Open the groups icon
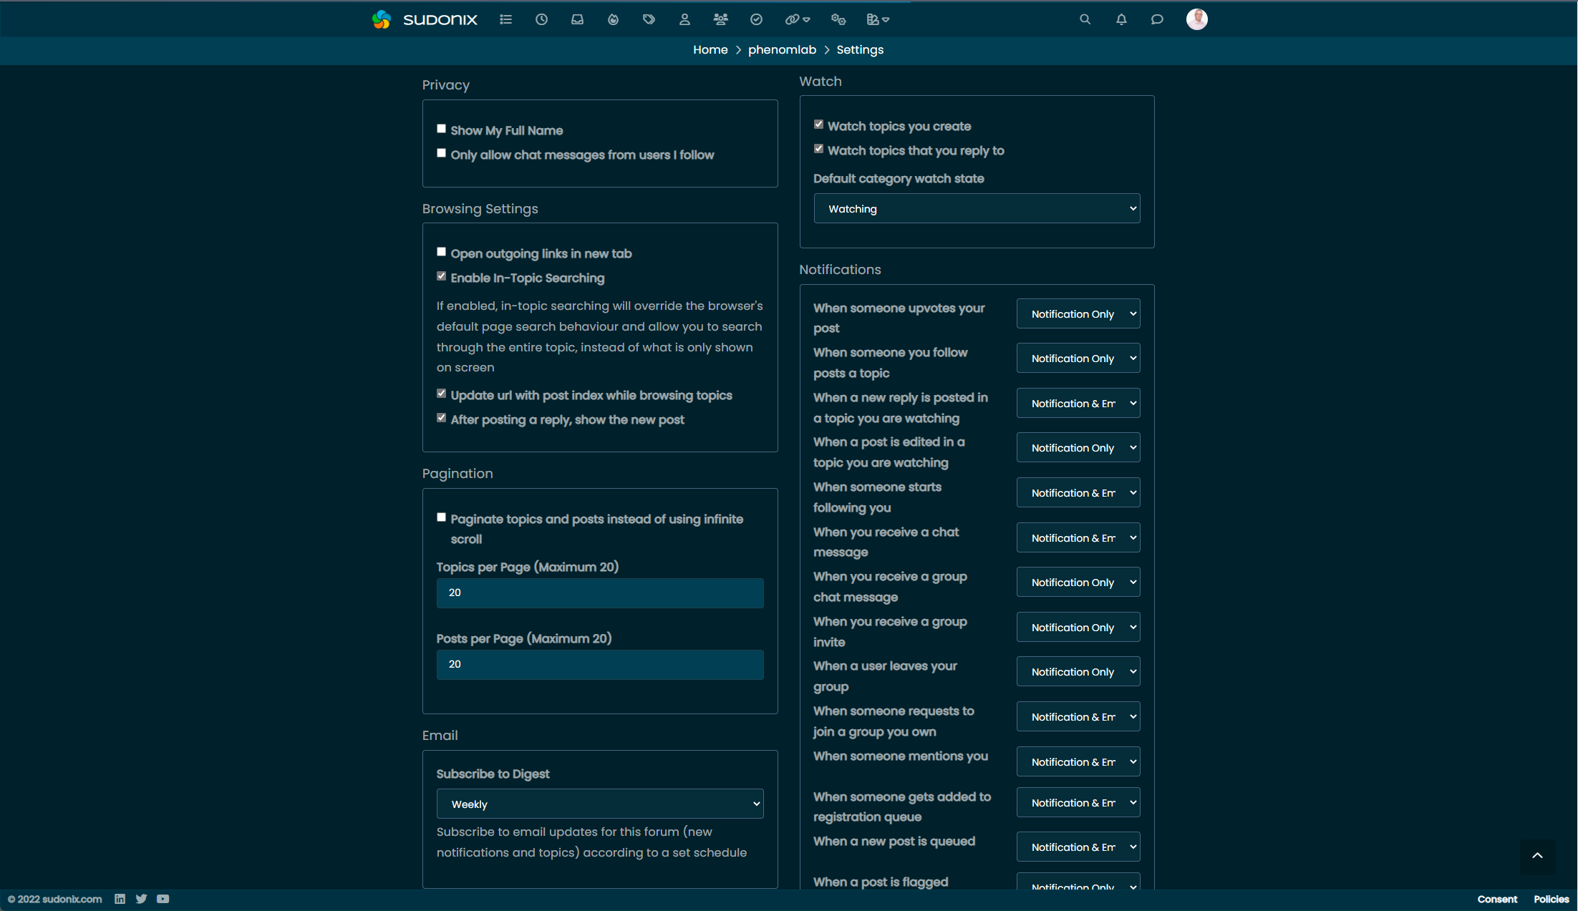 click(720, 19)
